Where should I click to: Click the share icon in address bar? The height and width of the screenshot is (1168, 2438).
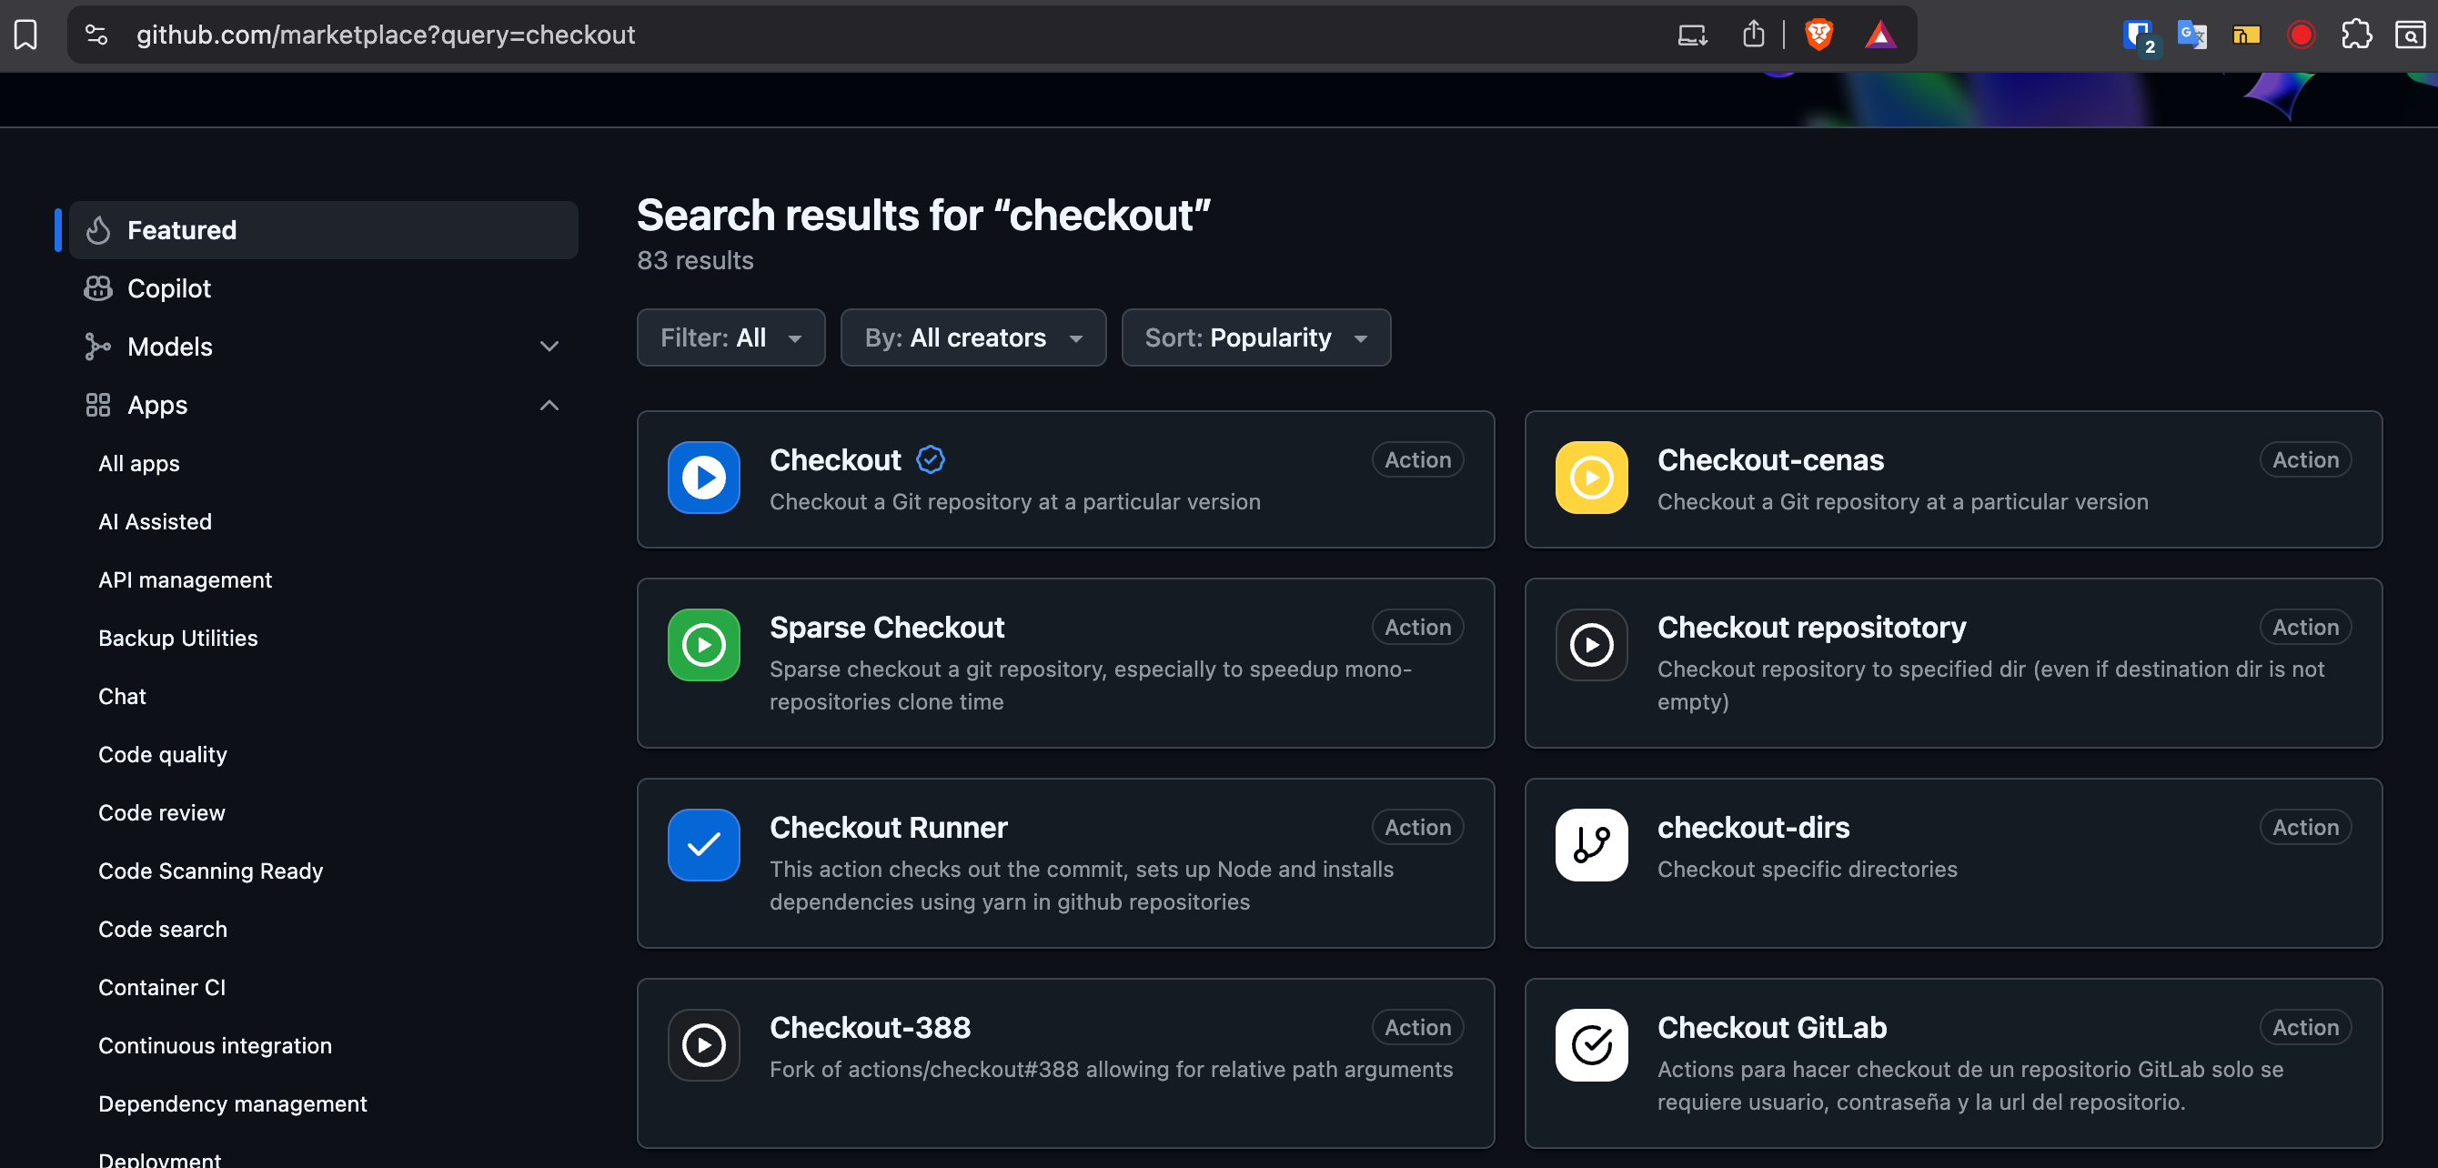pos(1753,35)
